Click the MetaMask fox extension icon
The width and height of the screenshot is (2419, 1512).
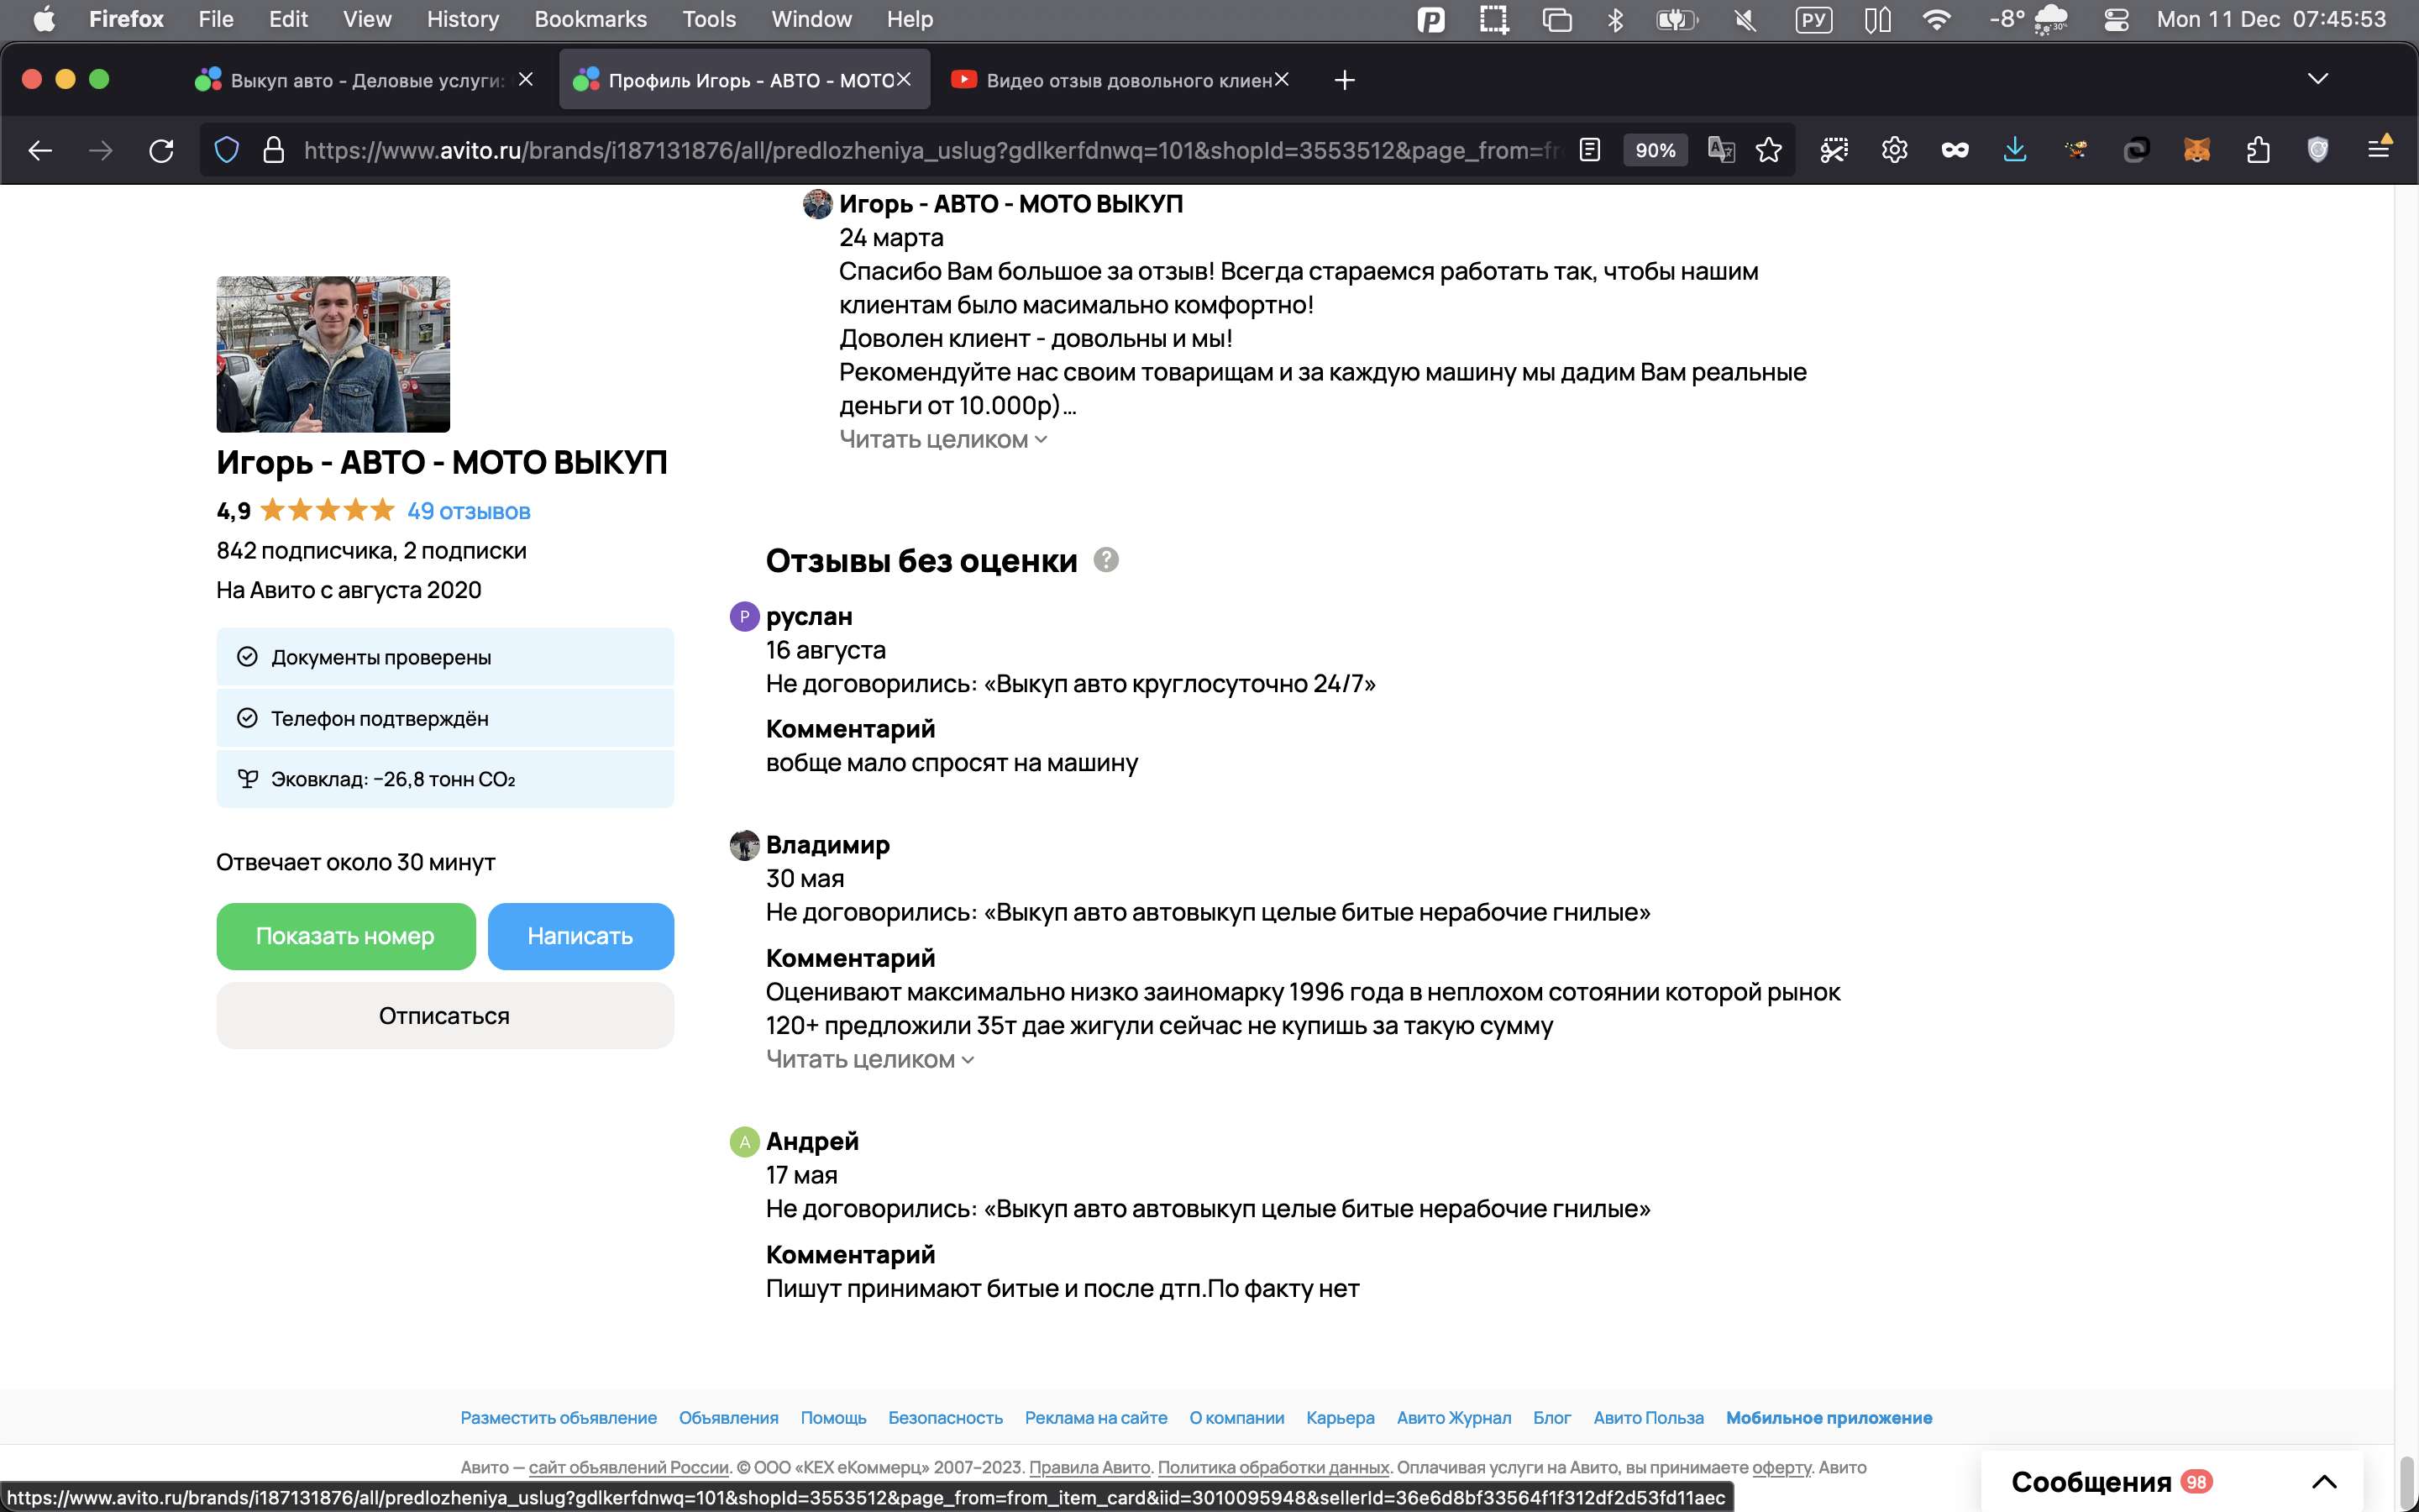pos(2196,150)
